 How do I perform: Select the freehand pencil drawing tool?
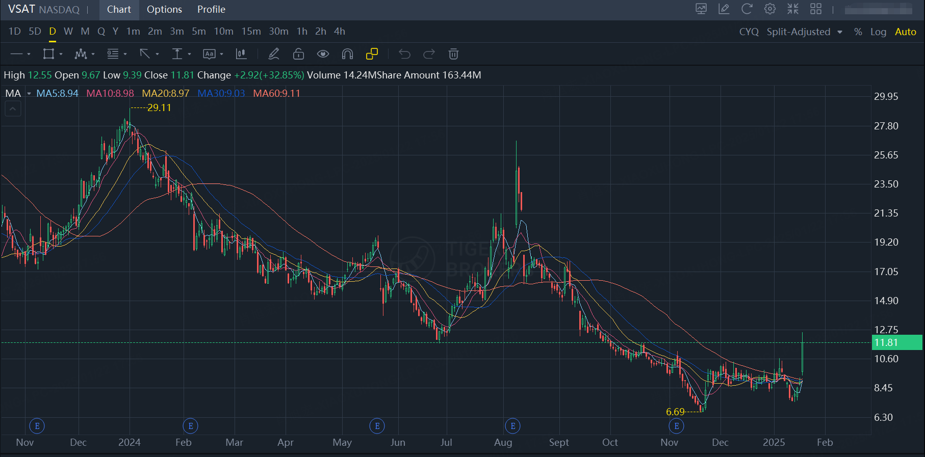pyautogui.click(x=274, y=54)
